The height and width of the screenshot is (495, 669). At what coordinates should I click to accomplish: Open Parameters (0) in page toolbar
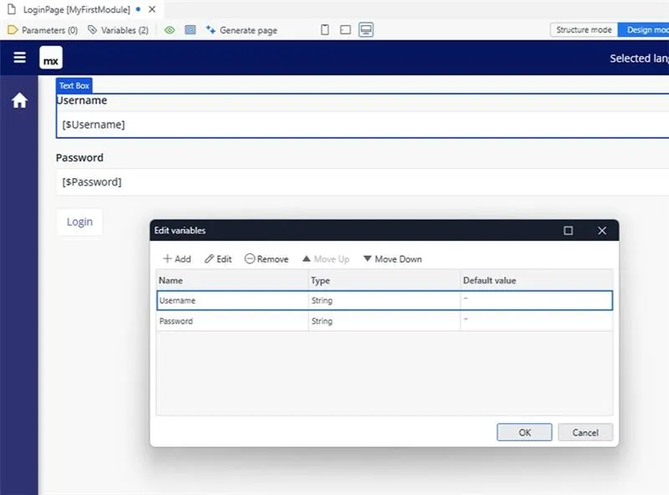pyautogui.click(x=43, y=30)
